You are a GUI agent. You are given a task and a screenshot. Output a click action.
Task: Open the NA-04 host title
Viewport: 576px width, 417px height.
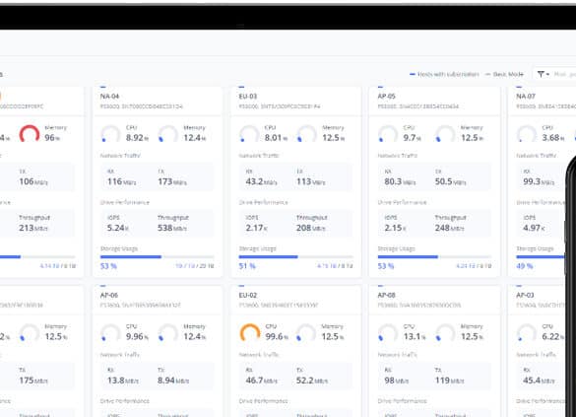(x=109, y=96)
